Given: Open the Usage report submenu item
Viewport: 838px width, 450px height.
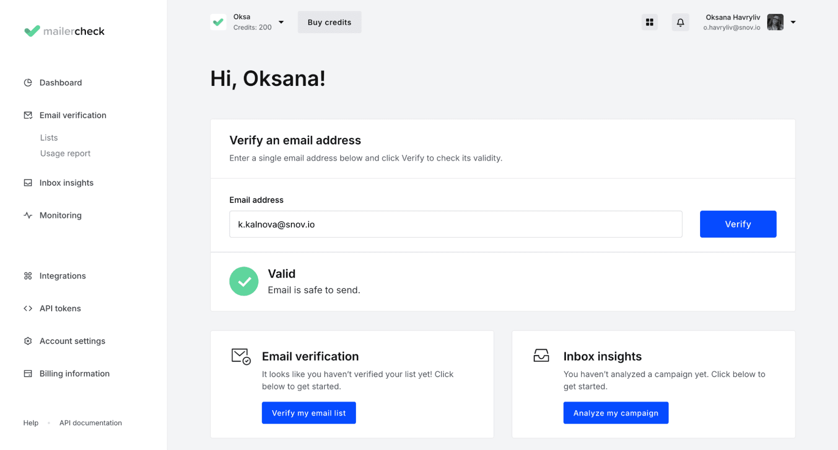Looking at the screenshot, I should [x=65, y=153].
